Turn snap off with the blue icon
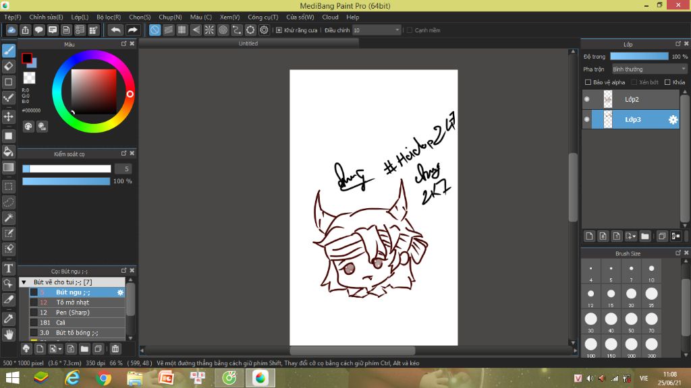The image size is (691, 388). click(155, 30)
